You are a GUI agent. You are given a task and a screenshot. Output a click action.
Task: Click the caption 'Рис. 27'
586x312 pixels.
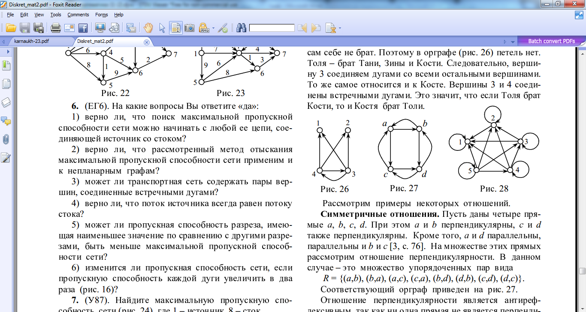tap(404, 188)
